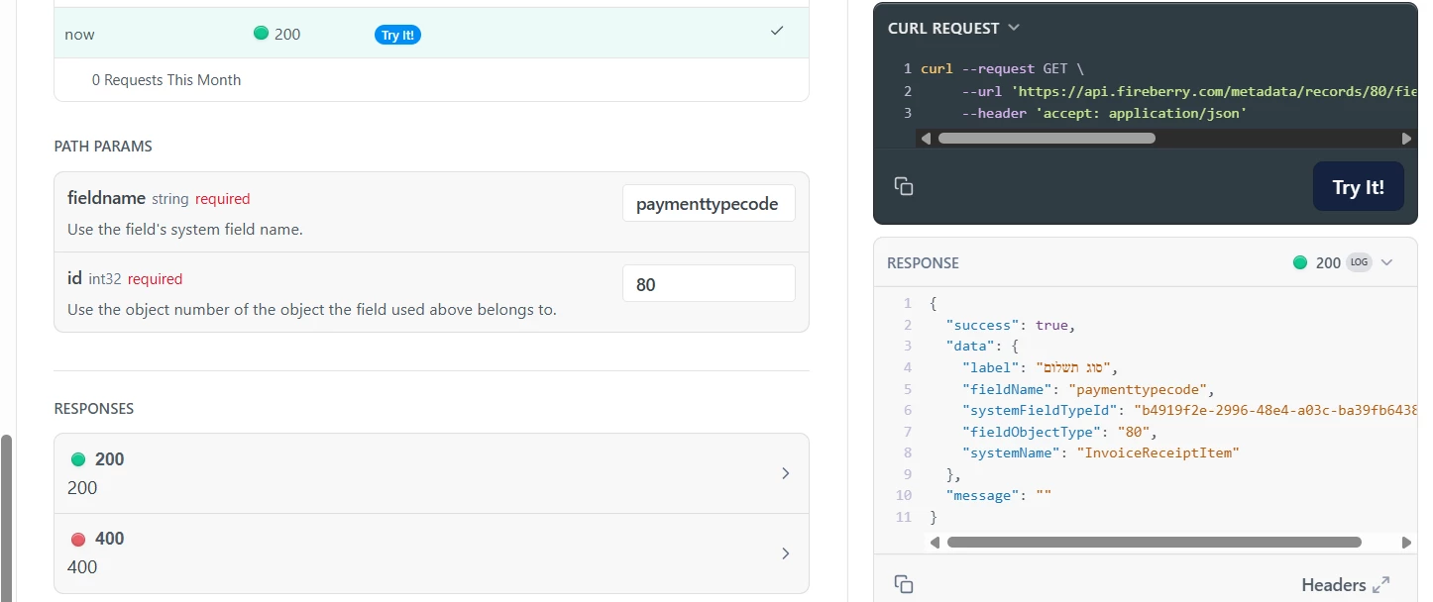Click the page vertical scrollbar thumb
1433x602 pixels.
6,517
